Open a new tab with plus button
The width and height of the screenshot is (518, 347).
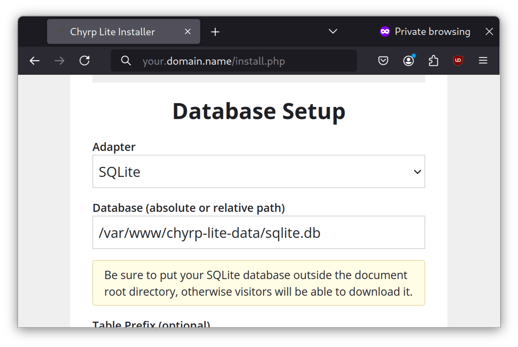coord(215,32)
